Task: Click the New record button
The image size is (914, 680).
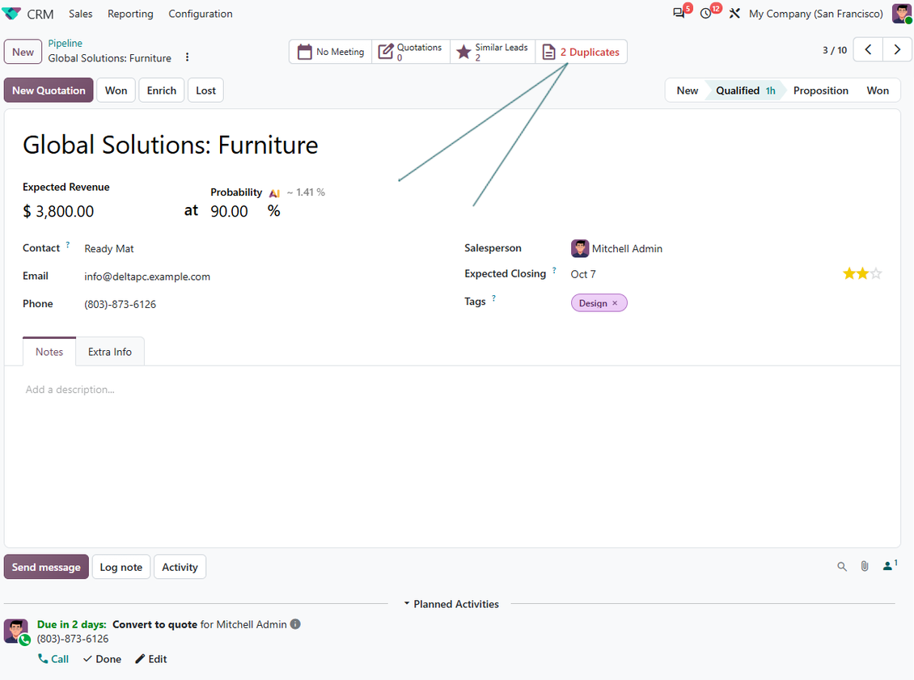Action: [23, 52]
